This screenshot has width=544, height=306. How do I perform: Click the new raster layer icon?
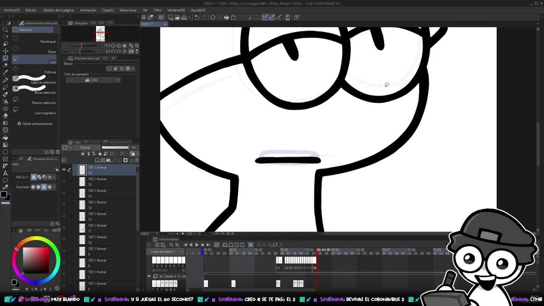click(97, 160)
